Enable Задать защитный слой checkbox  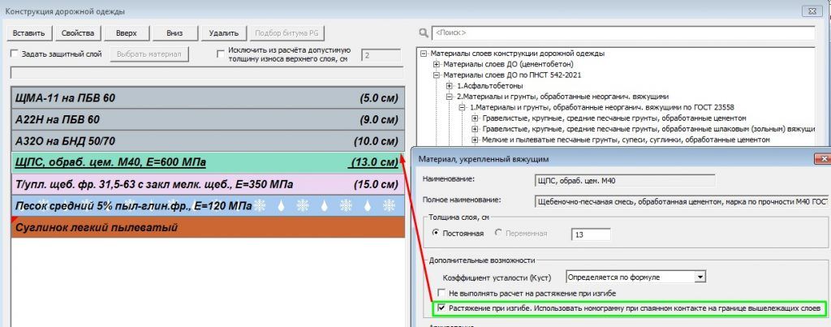[15, 54]
